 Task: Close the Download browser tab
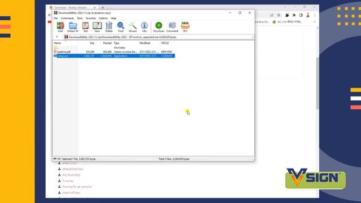click(x=95, y=7)
